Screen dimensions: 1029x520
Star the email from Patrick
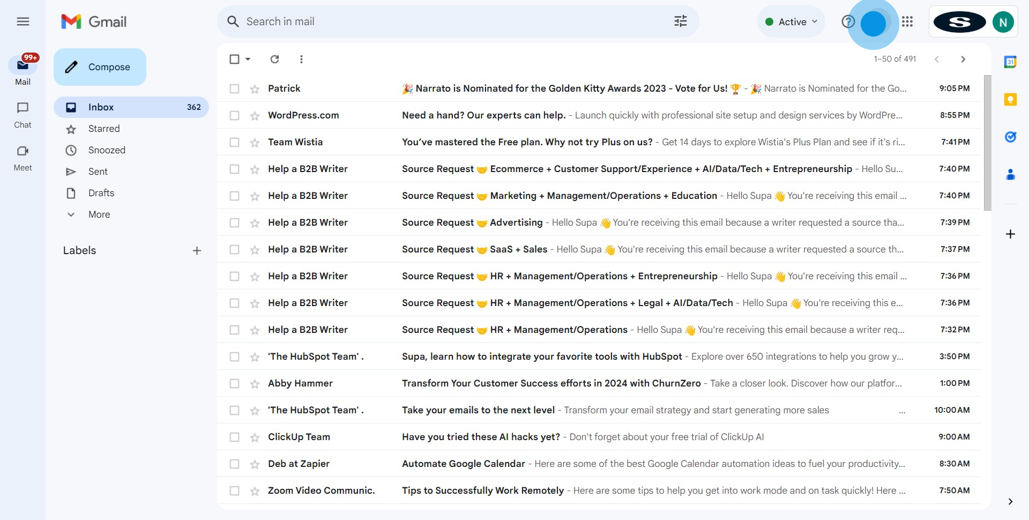tap(255, 89)
